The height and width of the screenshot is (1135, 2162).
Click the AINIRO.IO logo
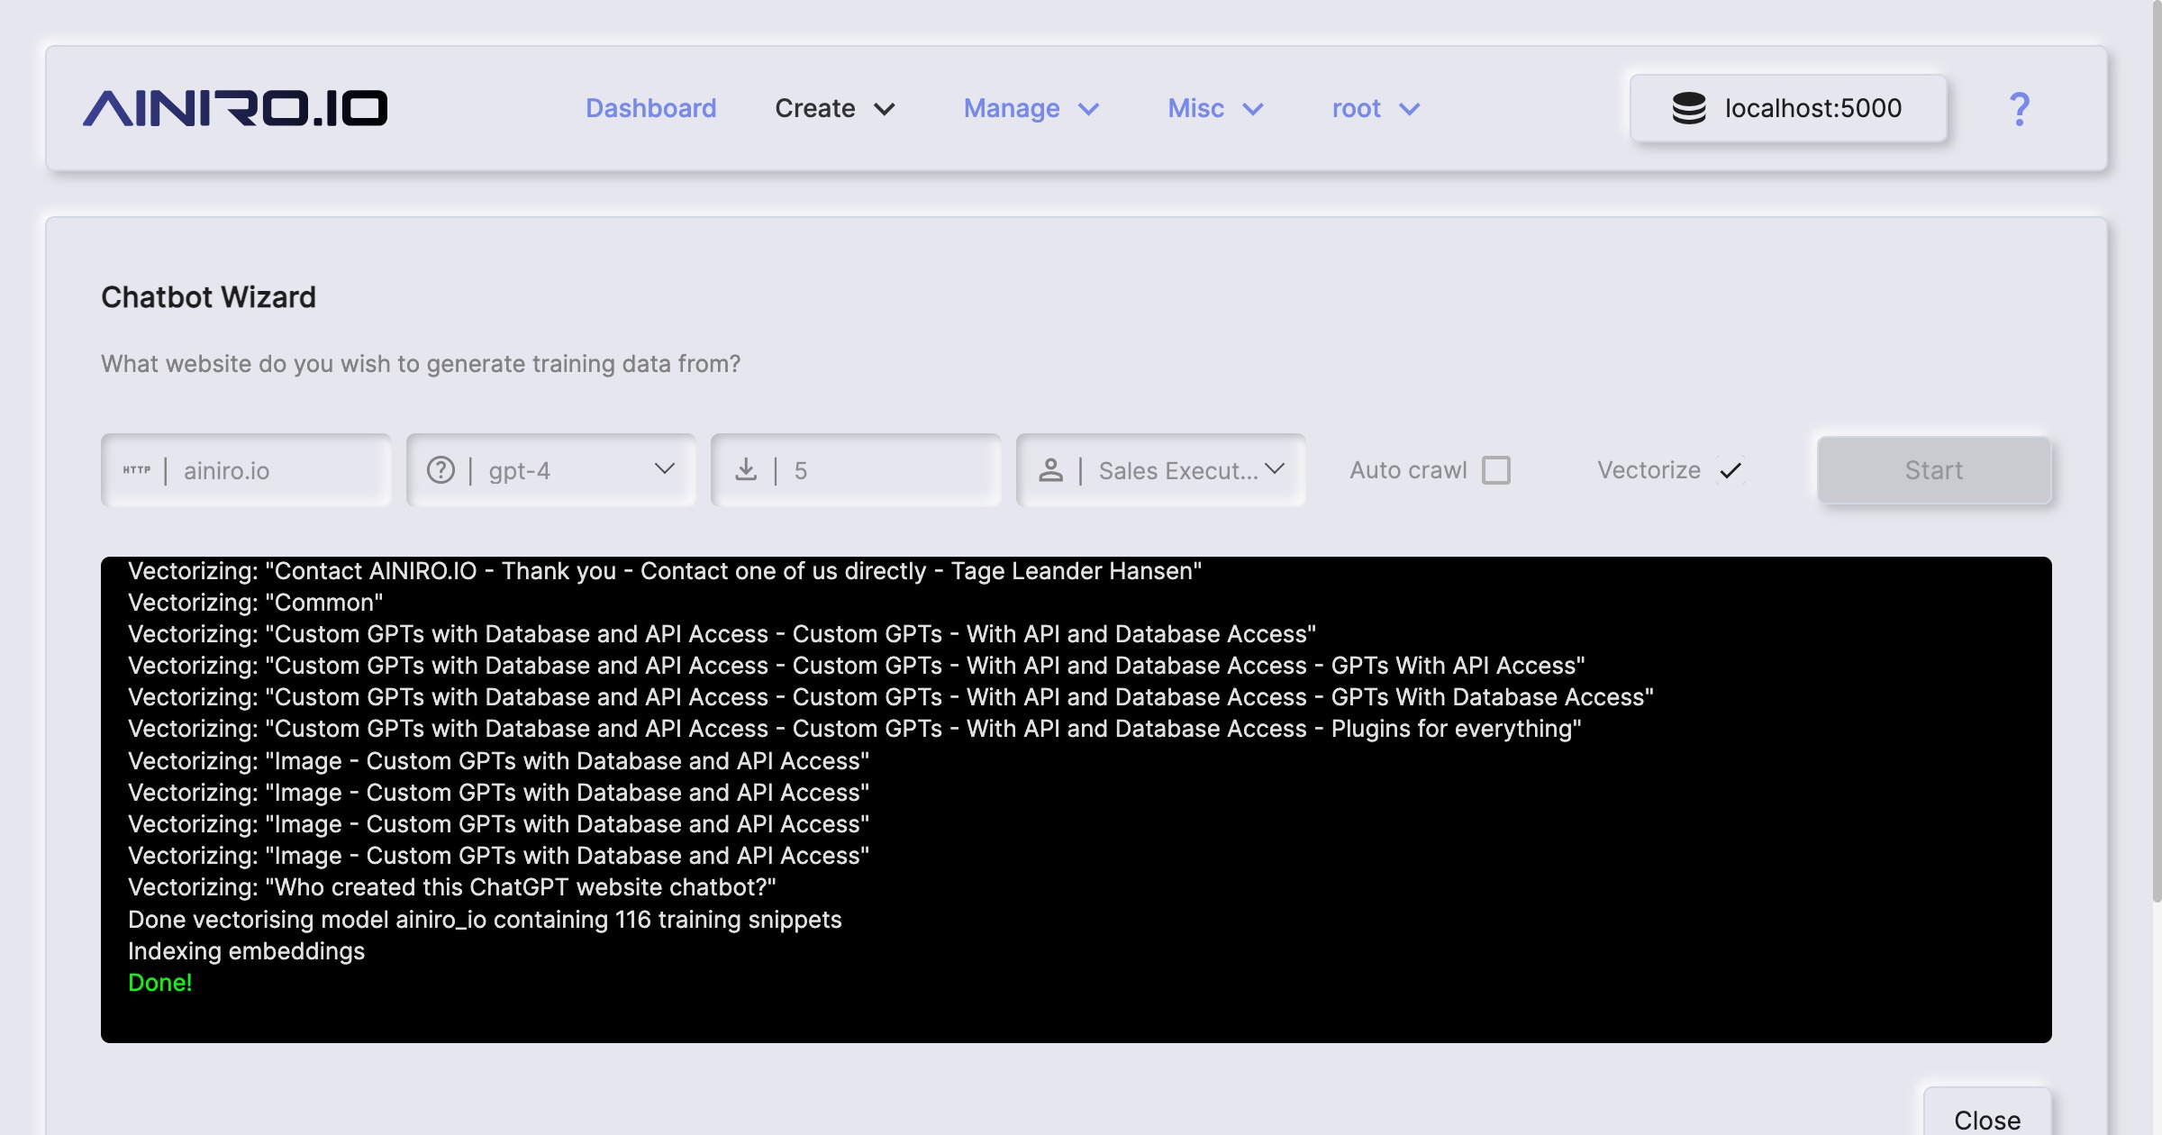(x=235, y=108)
